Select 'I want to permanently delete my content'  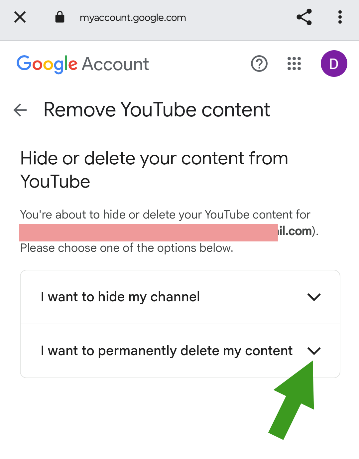(x=180, y=351)
